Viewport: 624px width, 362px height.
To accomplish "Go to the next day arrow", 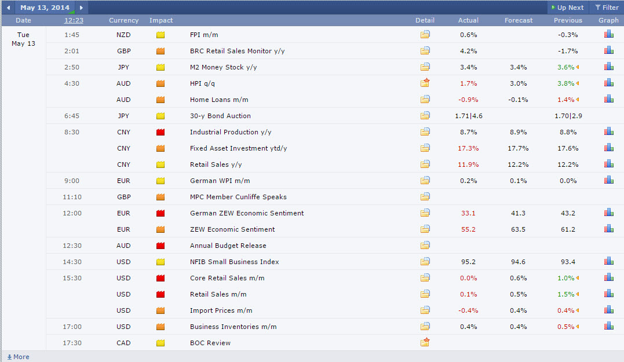I will tap(81, 8).
